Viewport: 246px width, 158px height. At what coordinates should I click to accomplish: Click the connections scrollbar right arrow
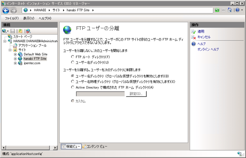tap(55, 148)
